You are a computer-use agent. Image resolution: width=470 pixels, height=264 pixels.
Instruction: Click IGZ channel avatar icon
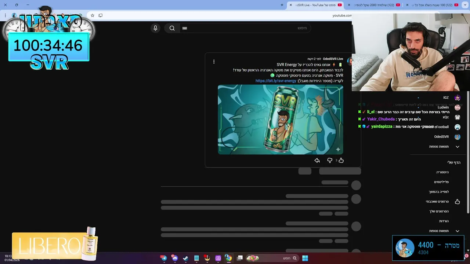click(x=457, y=98)
